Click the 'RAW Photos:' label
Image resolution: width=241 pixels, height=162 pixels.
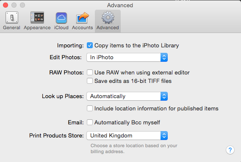pos(66,72)
